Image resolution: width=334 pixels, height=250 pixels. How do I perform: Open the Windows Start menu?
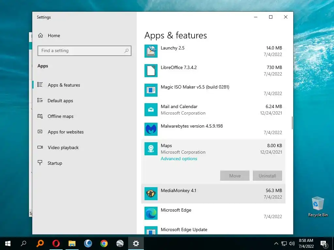tap(8, 243)
